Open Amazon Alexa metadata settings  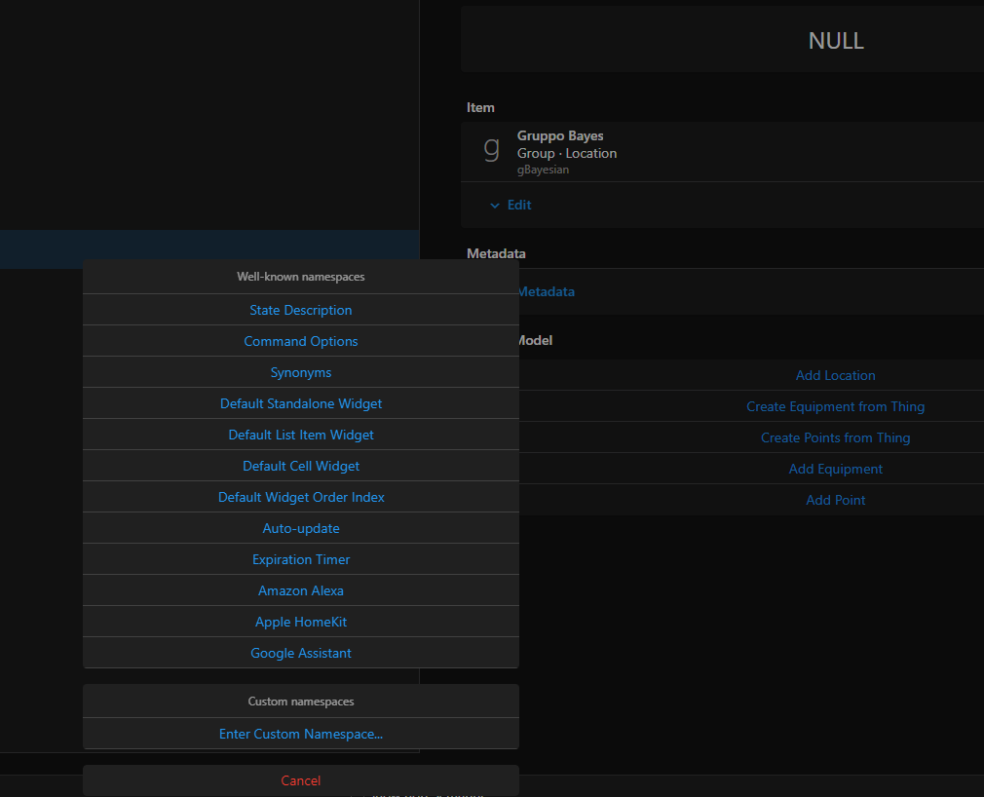300,589
